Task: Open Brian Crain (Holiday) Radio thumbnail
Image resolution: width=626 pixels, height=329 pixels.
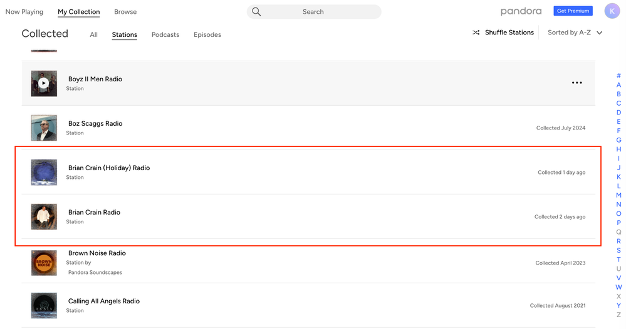Action: click(44, 173)
